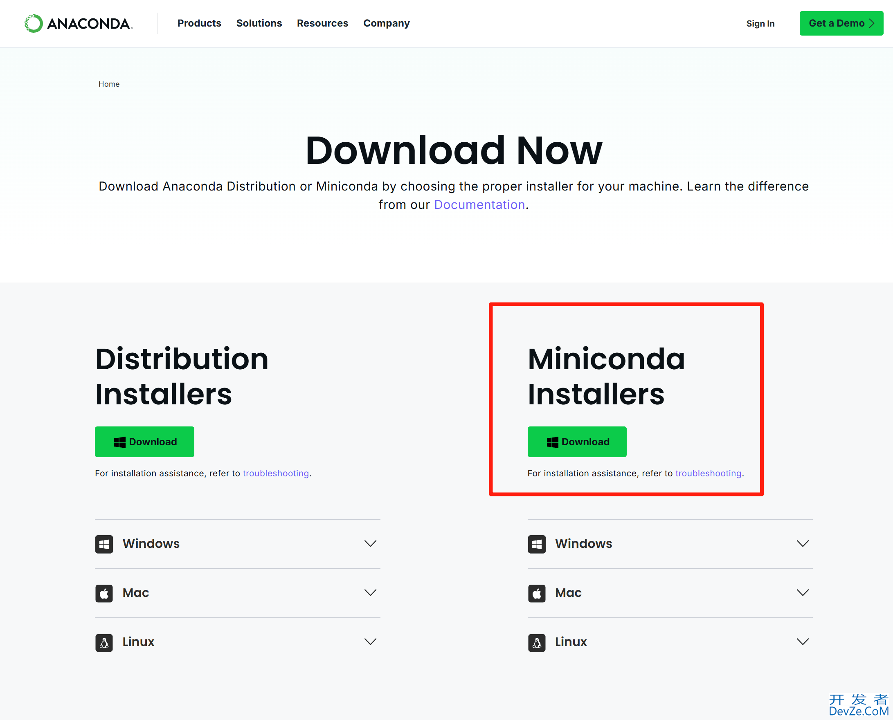The image size is (893, 720).
Task: Select Mac label under Miniconda Installers
Action: click(x=568, y=593)
